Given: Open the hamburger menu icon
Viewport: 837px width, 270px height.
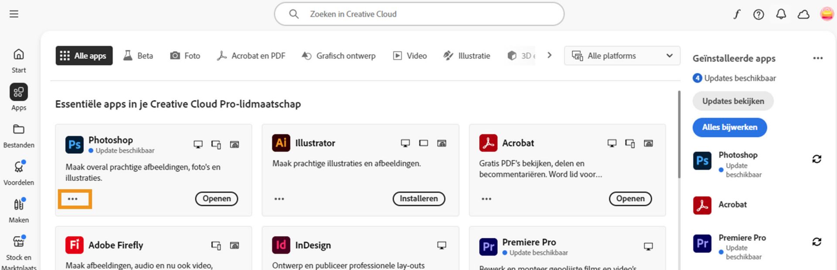Looking at the screenshot, I should click(x=14, y=14).
